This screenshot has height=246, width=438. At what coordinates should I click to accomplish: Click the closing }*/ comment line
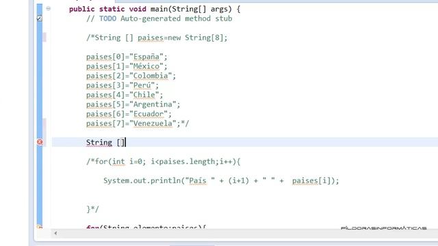[92, 209]
